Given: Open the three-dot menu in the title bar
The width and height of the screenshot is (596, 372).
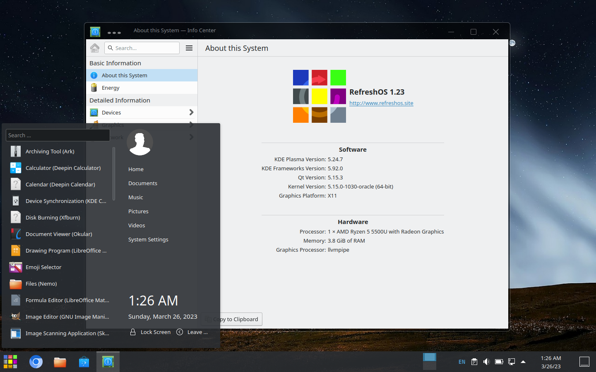Looking at the screenshot, I should pyautogui.click(x=114, y=33).
